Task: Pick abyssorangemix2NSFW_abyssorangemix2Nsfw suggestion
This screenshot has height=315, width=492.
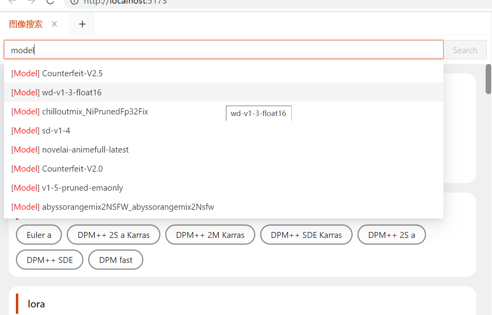Action: pyautogui.click(x=224, y=207)
